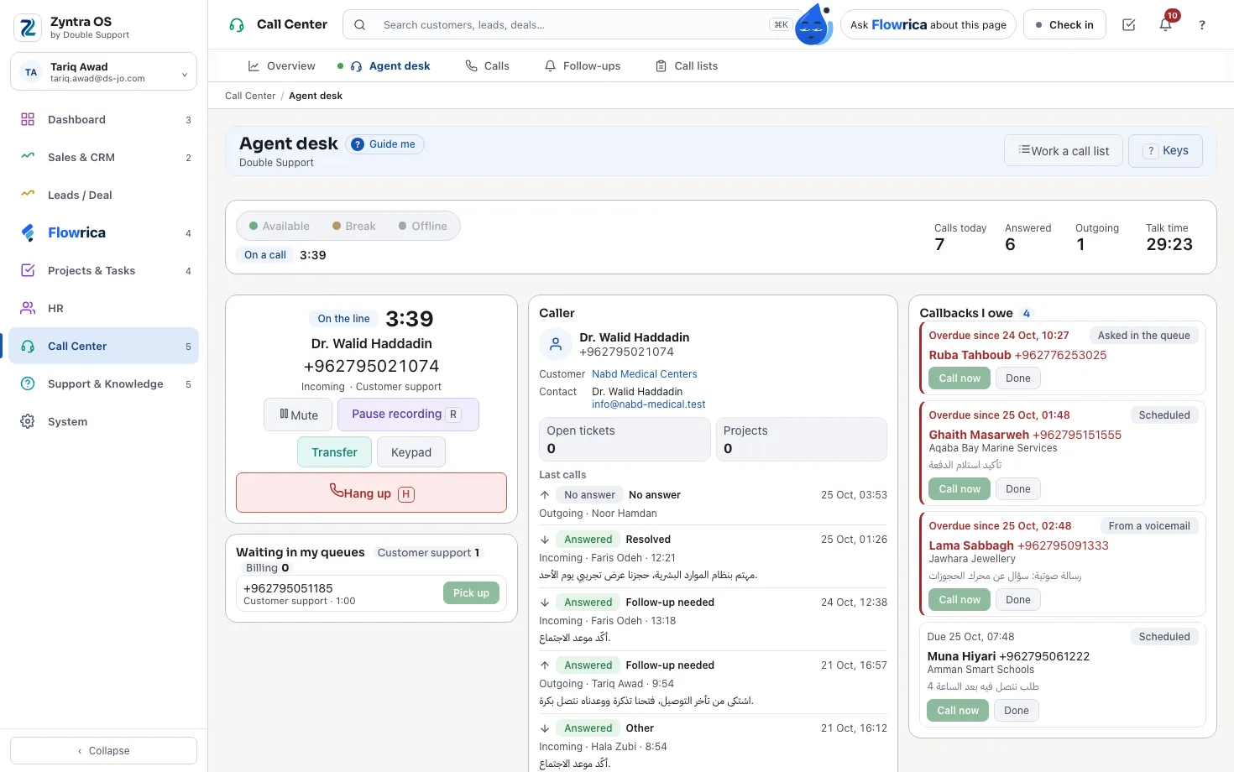Open Flowrica in the sidebar
Image resolution: width=1234 pixels, height=772 pixels.
(104, 233)
